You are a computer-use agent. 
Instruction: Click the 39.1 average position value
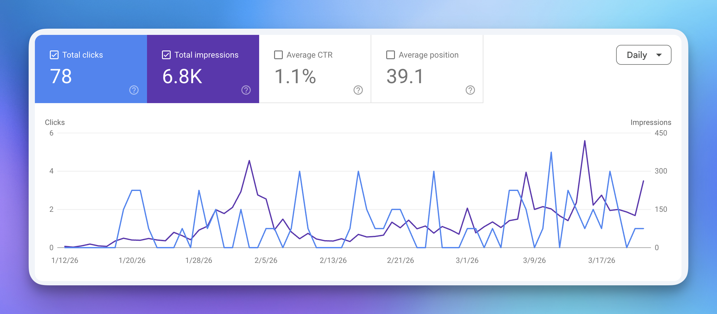pyautogui.click(x=405, y=76)
